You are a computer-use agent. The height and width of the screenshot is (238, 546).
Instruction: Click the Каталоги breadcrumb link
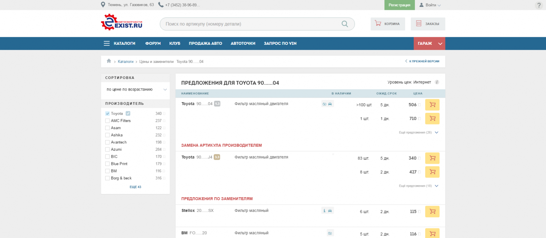tap(126, 62)
